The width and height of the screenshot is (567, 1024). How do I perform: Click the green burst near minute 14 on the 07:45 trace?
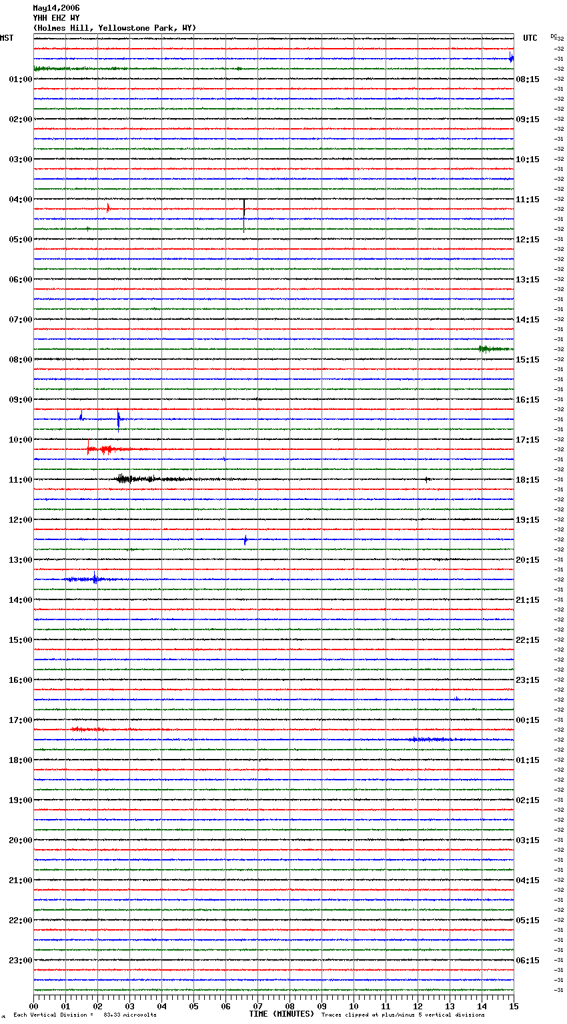(x=494, y=349)
